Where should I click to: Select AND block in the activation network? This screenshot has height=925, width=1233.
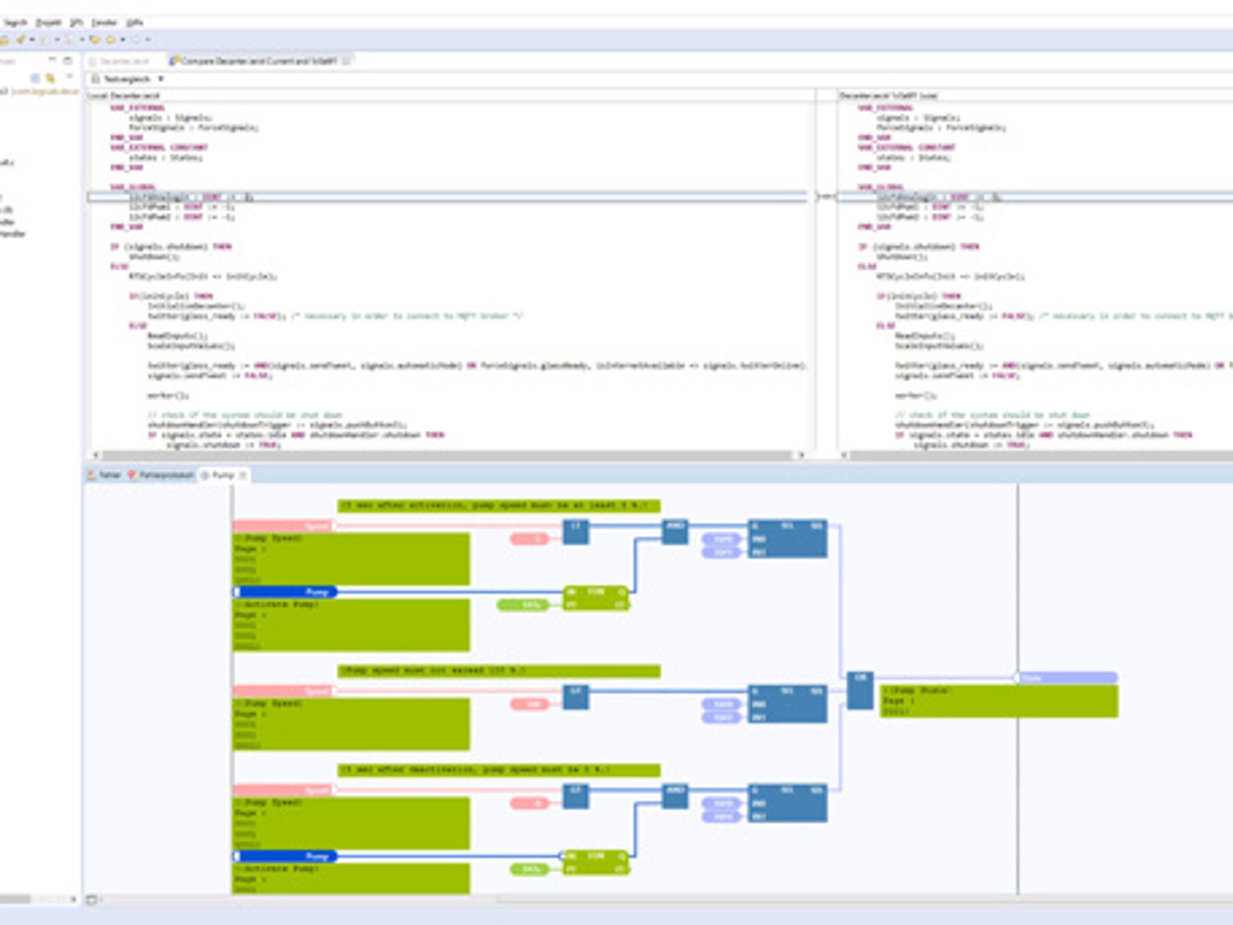[x=675, y=532]
